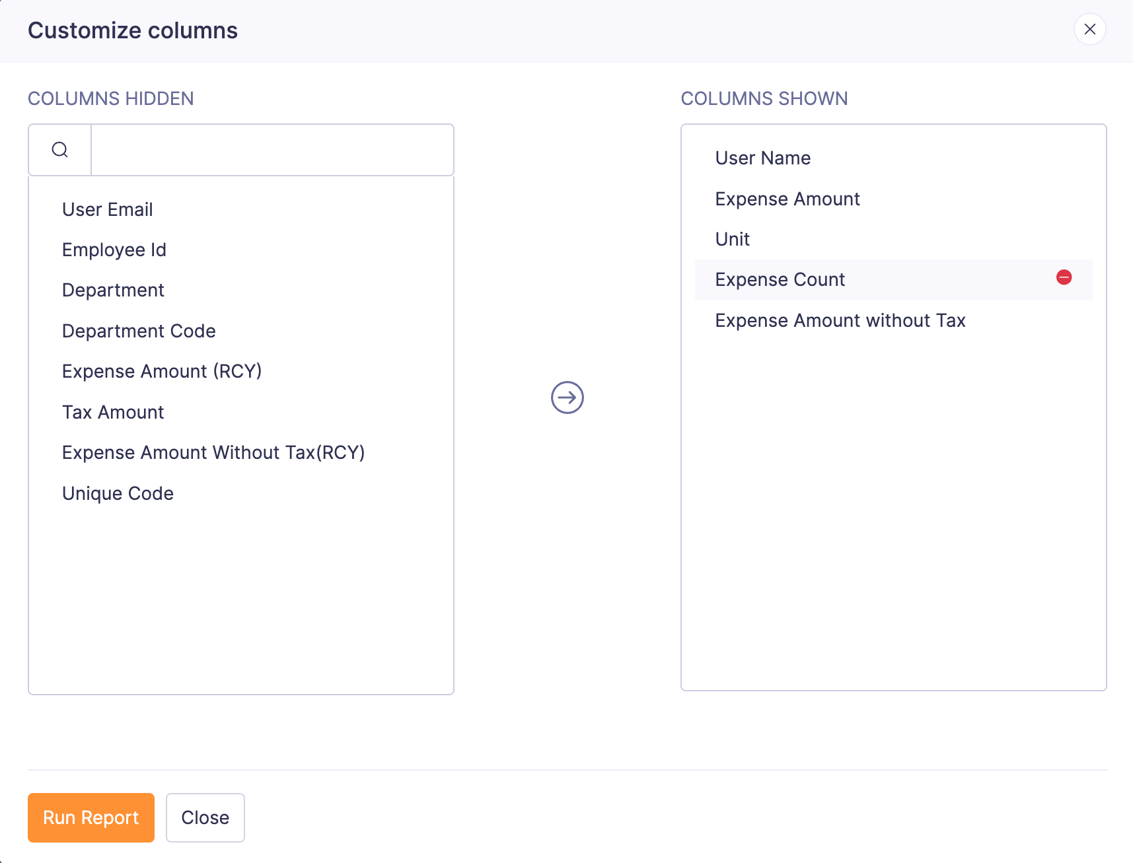Click the Close button at bottom
1133x863 pixels.
[205, 817]
